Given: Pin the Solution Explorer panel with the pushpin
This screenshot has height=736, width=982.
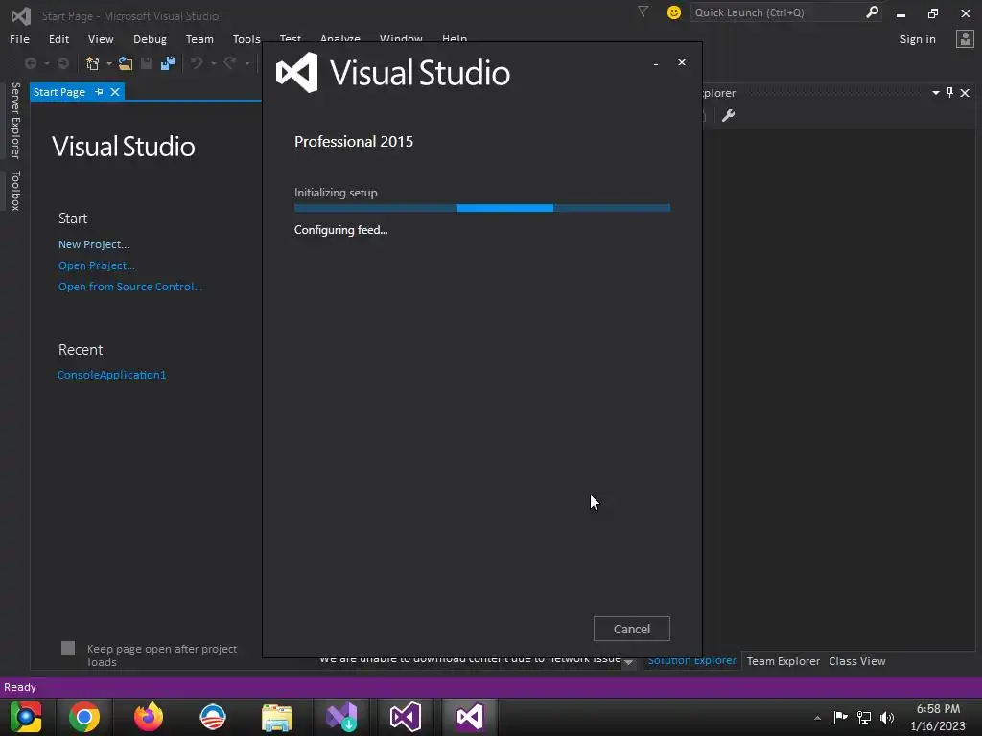Looking at the screenshot, I should [949, 93].
